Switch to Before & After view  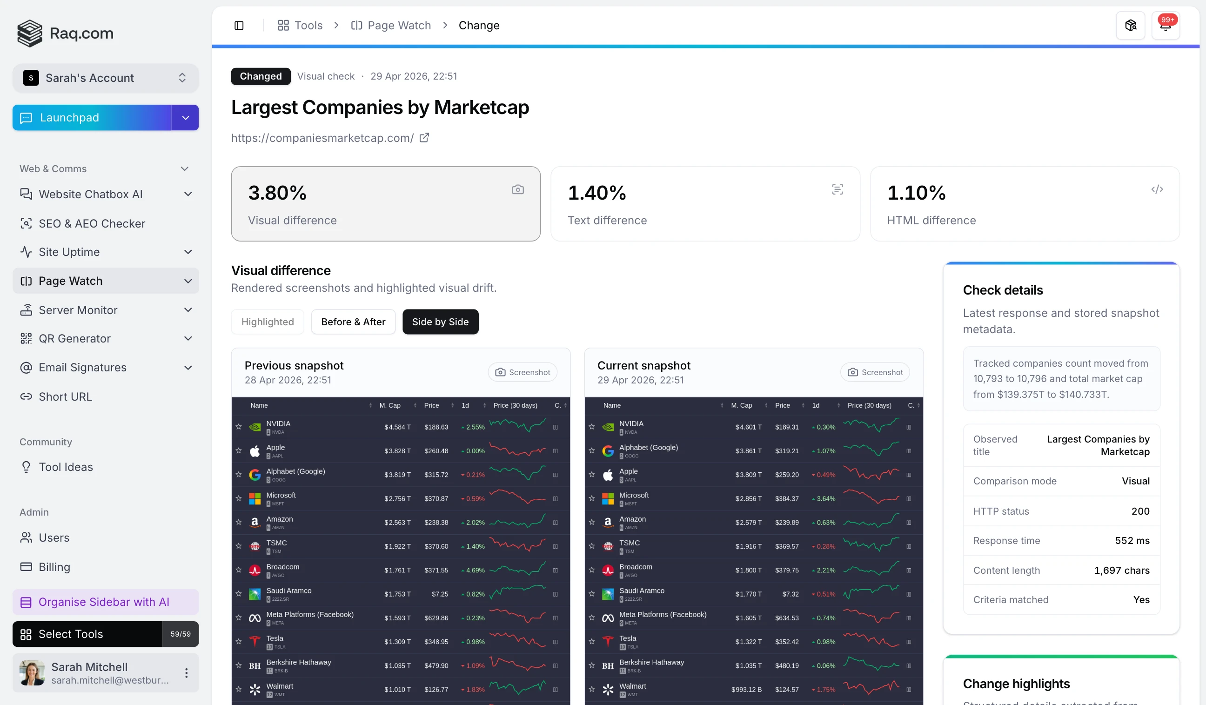pyautogui.click(x=353, y=322)
